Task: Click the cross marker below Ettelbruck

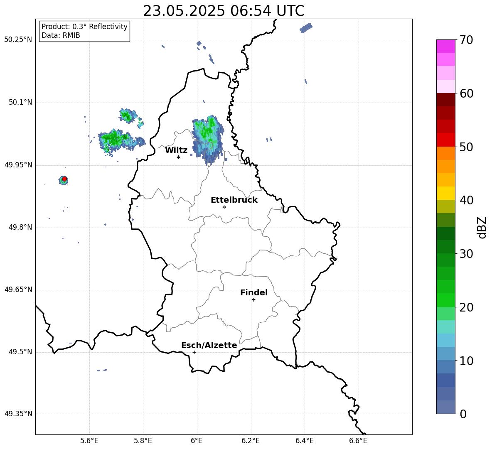Action: [x=224, y=207]
